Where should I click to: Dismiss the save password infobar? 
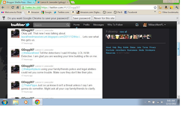177,18
